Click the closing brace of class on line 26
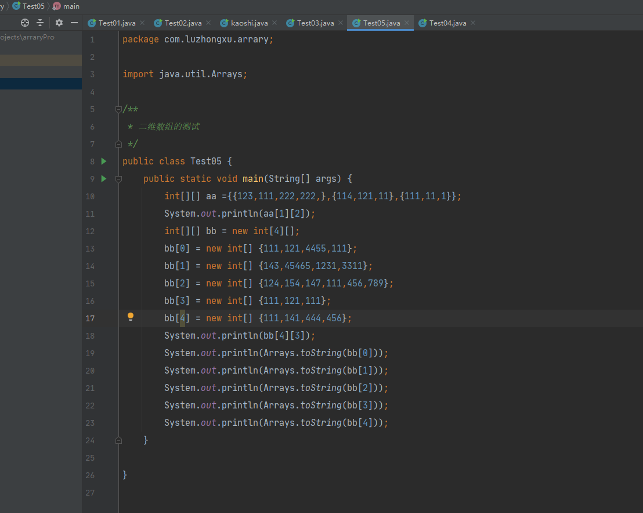Viewport: 643px width, 513px height. [125, 475]
